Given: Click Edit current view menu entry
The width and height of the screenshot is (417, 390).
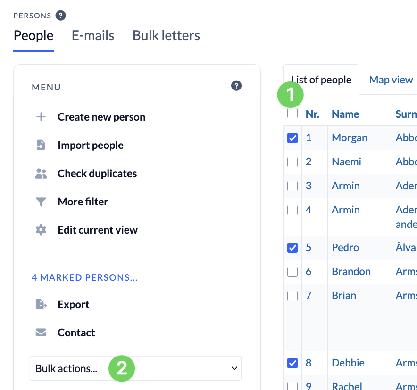Looking at the screenshot, I should pos(98,230).
